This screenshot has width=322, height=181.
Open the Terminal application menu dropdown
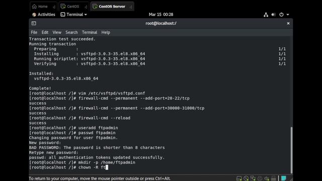point(74,15)
